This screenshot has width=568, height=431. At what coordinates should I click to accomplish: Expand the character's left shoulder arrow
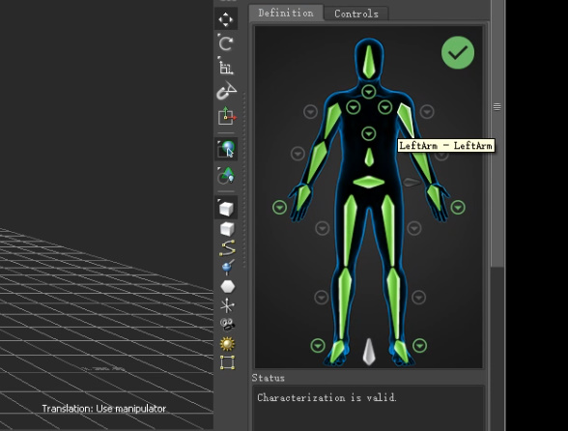(384, 107)
